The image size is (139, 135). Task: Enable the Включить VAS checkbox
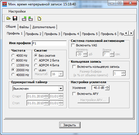click(x=73, y=45)
